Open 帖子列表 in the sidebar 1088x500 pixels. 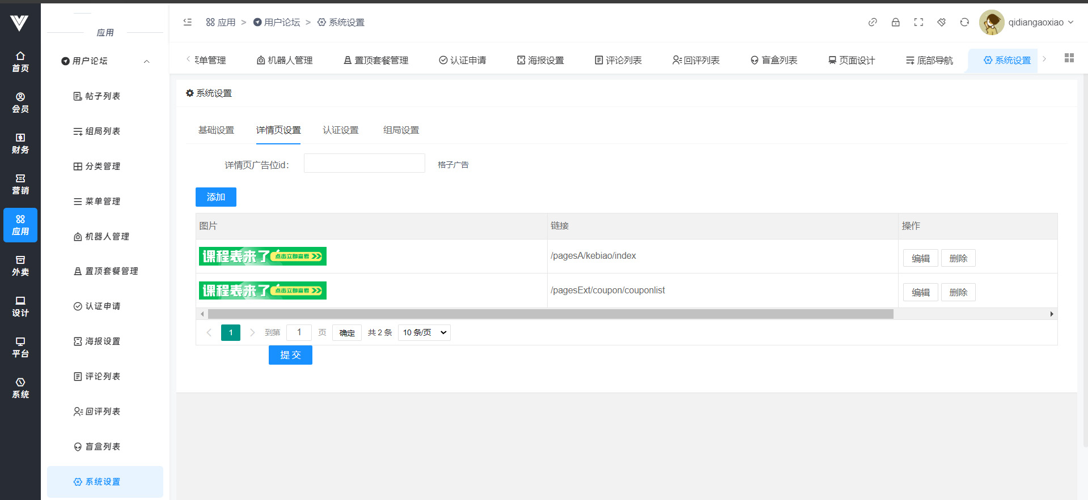(102, 96)
